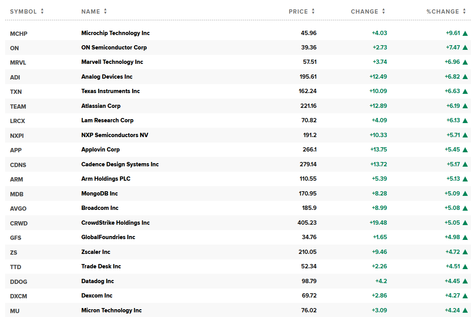
Task: Sort the table by the SYMBOL sort arrows
Action: click(42, 12)
